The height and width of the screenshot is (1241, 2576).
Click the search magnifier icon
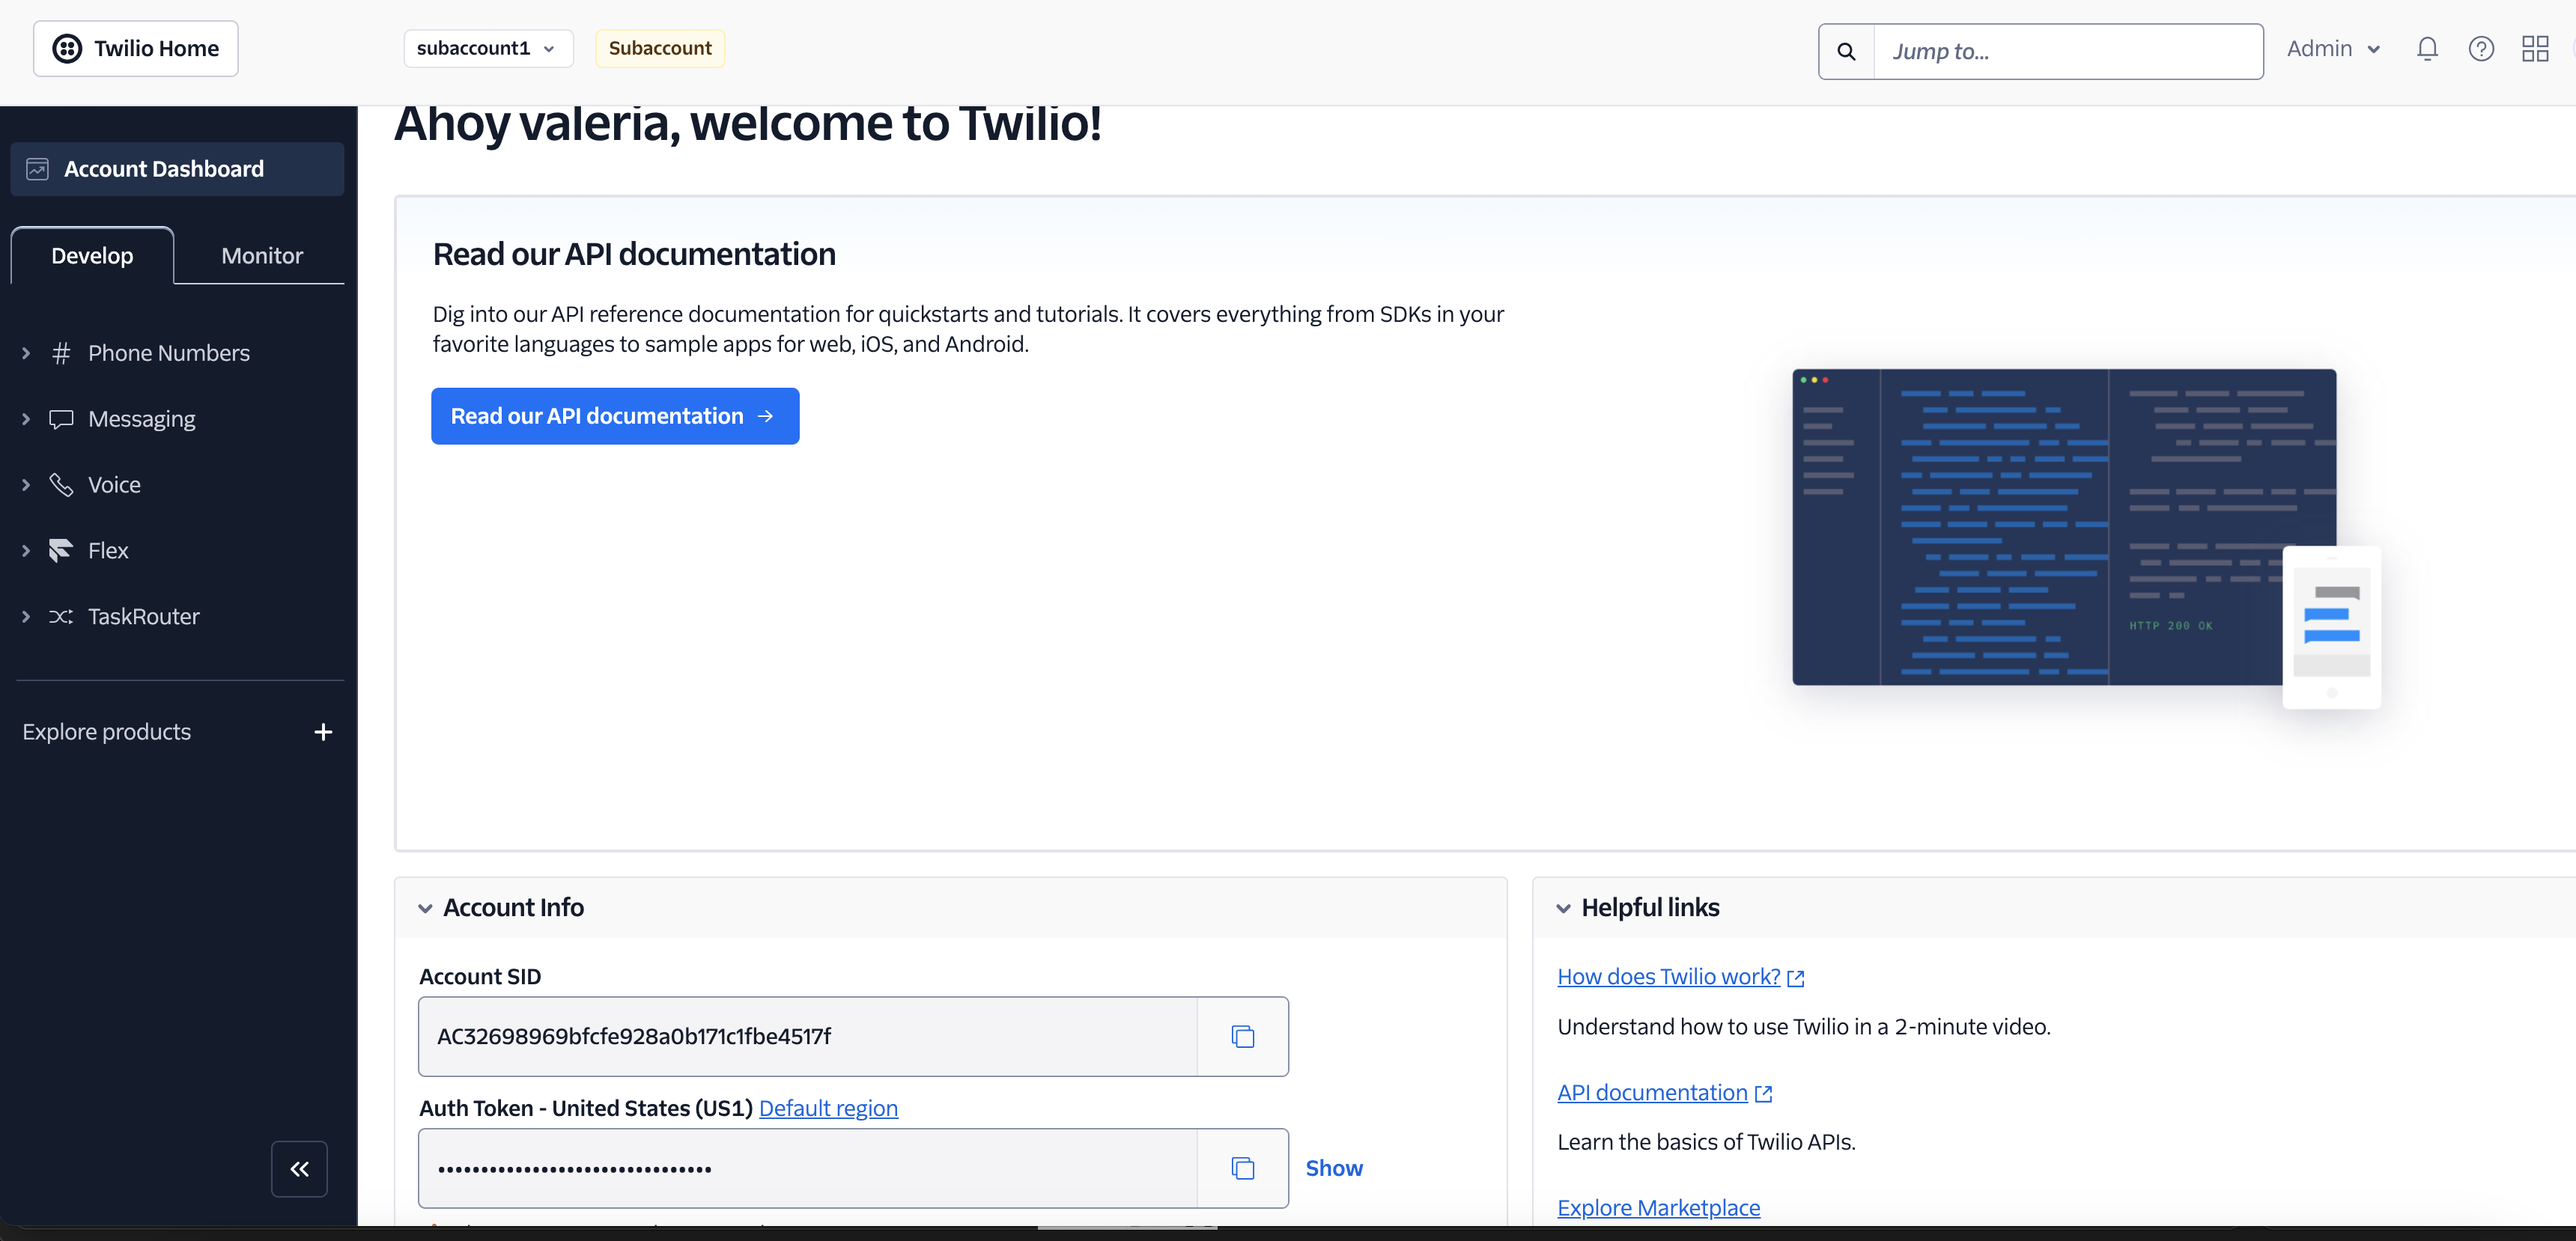1846,52
